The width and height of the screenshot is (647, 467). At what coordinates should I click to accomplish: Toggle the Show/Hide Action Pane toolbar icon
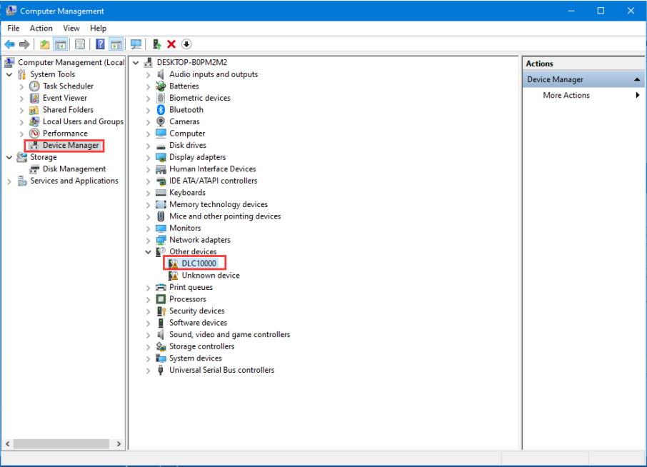click(x=116, y=44)
